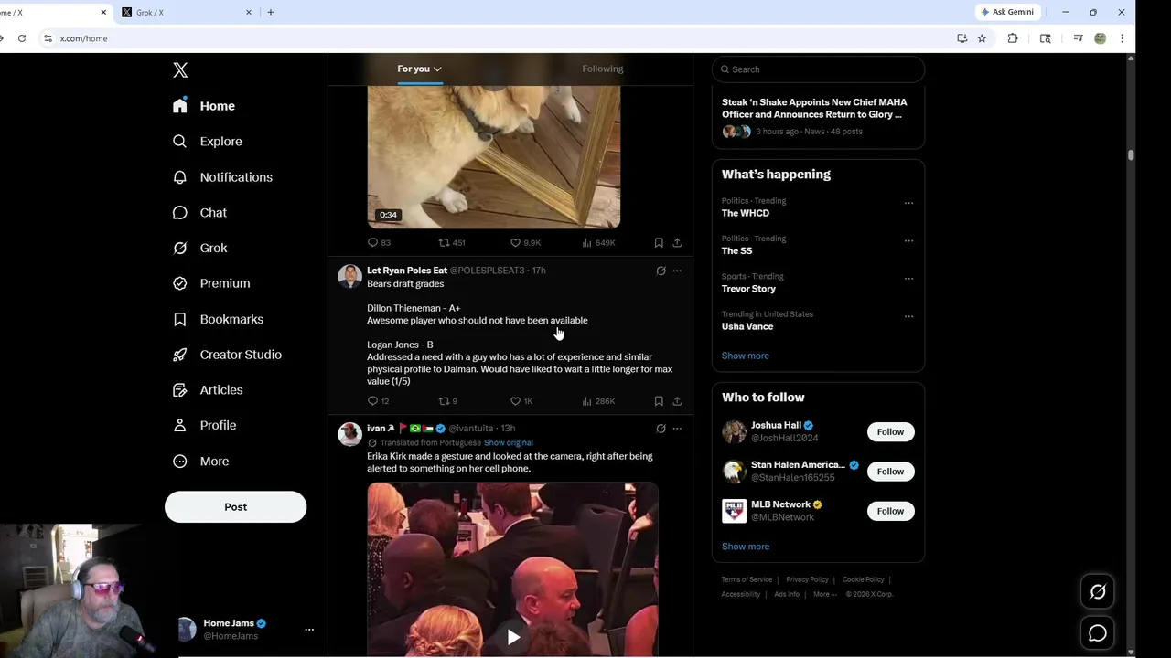Open the Home Jams account menu dots
1171x658 pixels.
[x=309, y=630]
